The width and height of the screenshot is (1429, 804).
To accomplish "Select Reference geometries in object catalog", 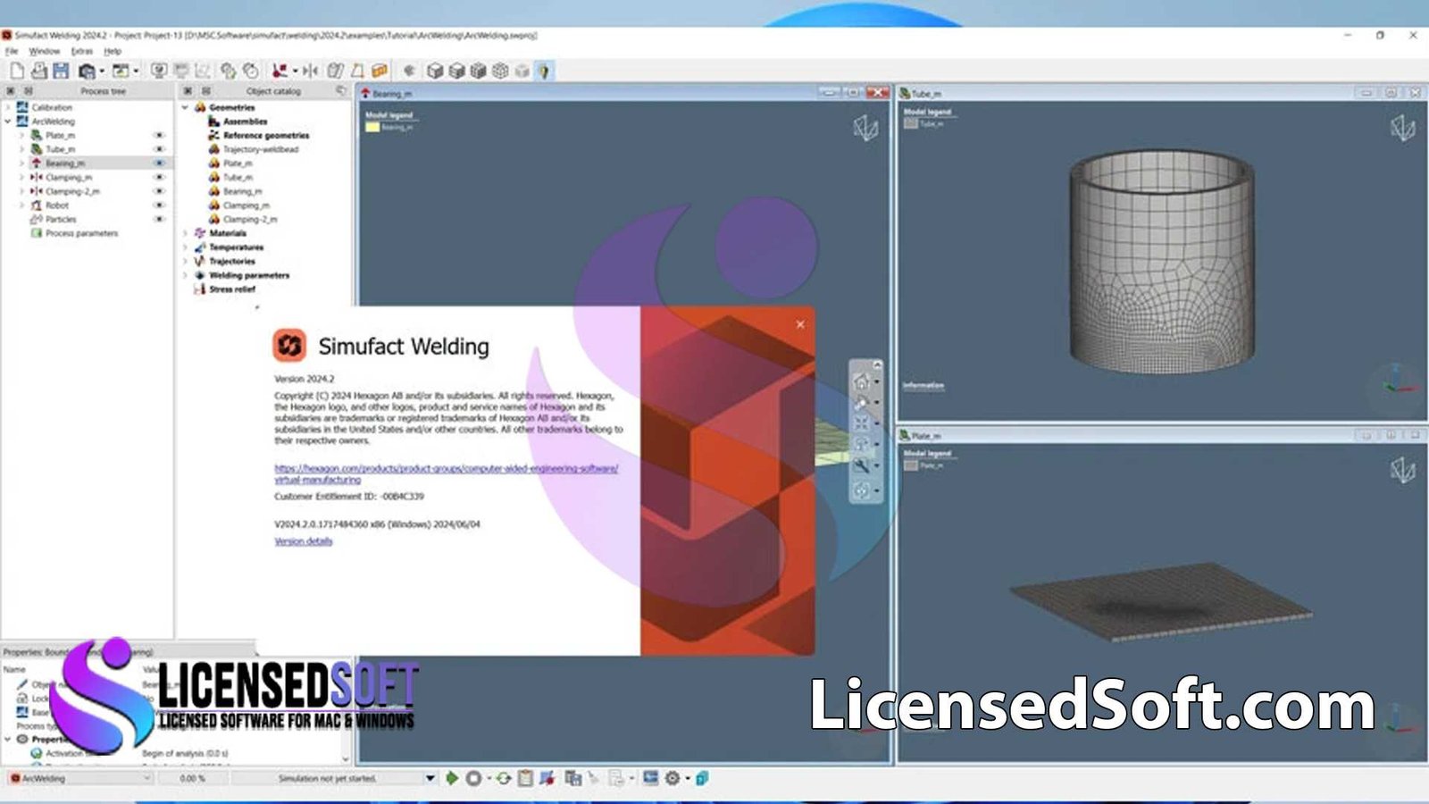I will (266, 136).
